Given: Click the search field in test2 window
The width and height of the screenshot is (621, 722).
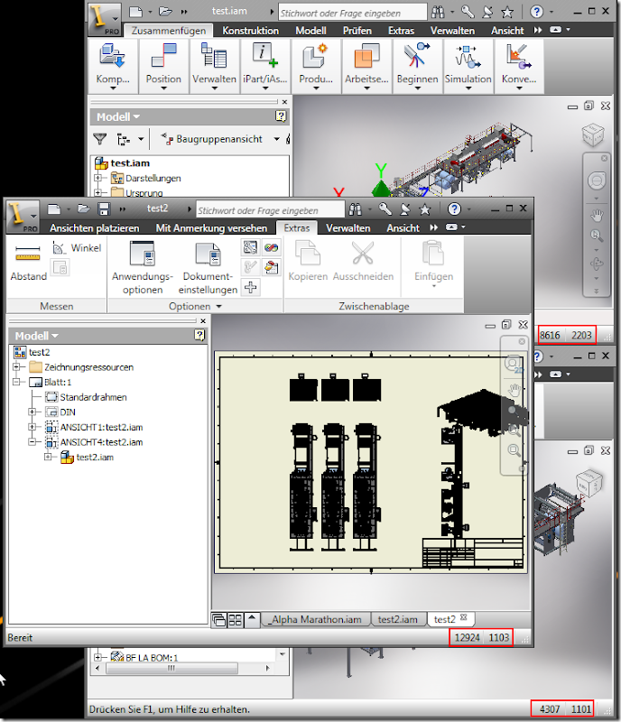Looking at the screenshot, I should [x=270, y=210].
